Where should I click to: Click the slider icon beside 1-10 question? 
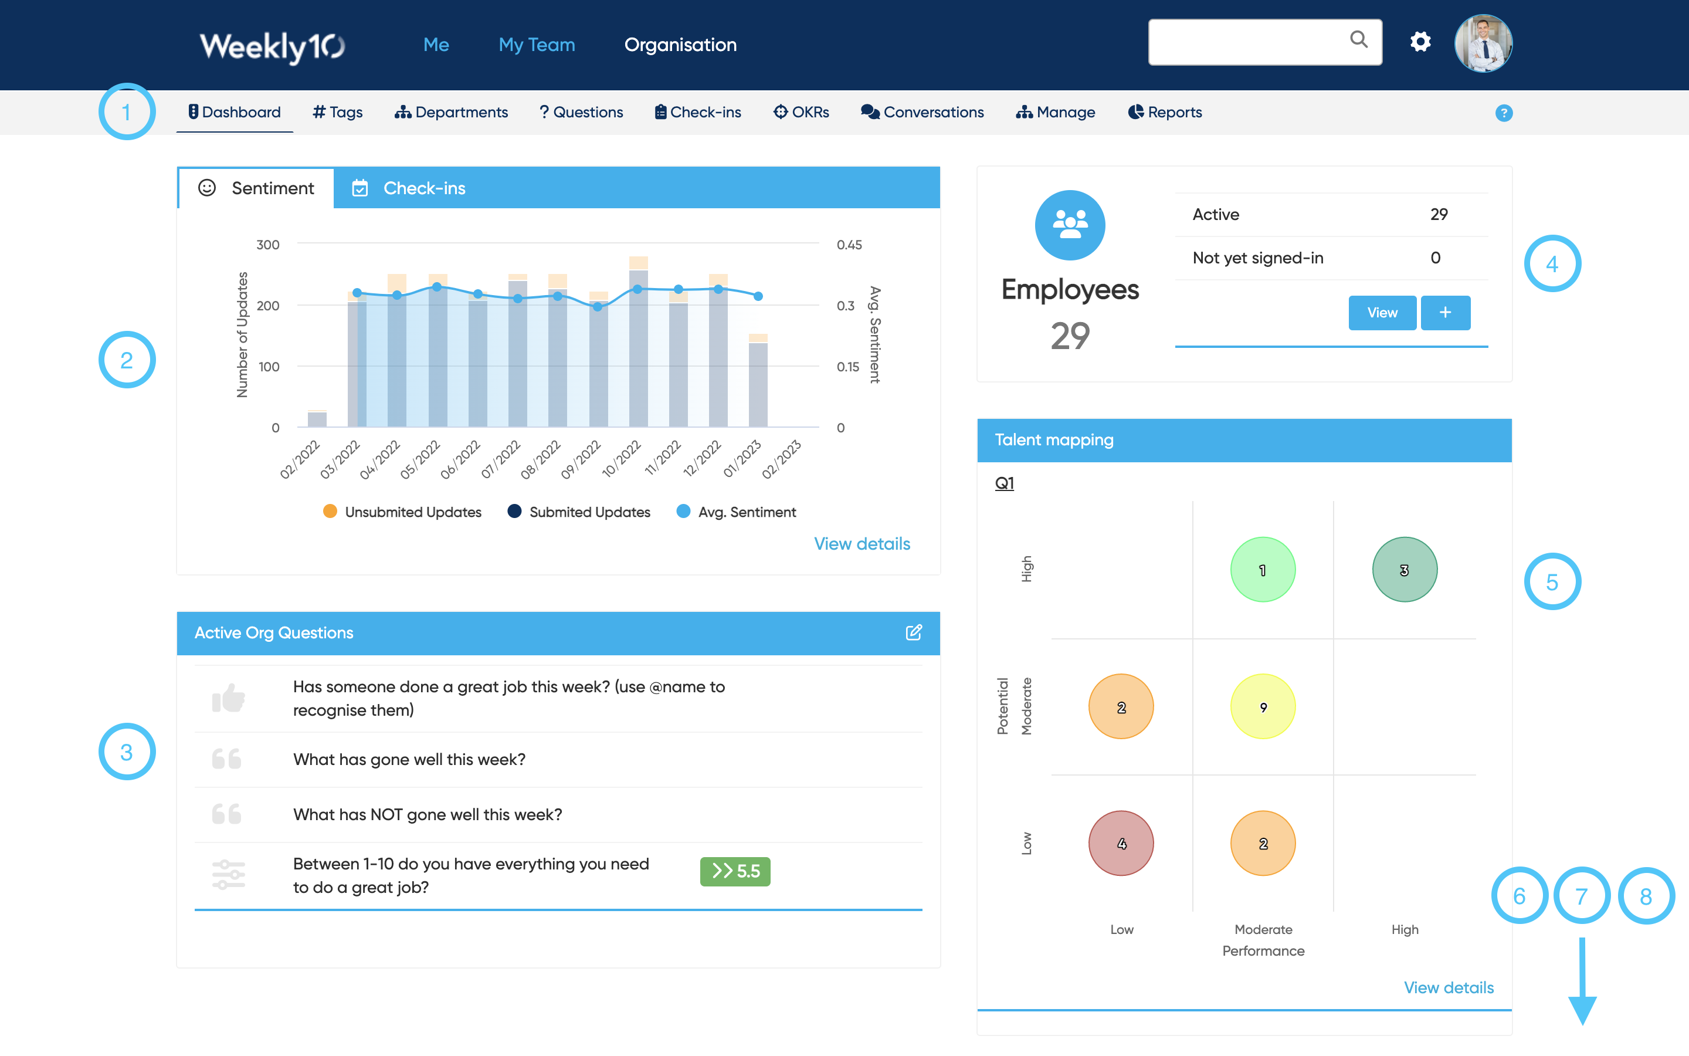[x=228, y=874]
